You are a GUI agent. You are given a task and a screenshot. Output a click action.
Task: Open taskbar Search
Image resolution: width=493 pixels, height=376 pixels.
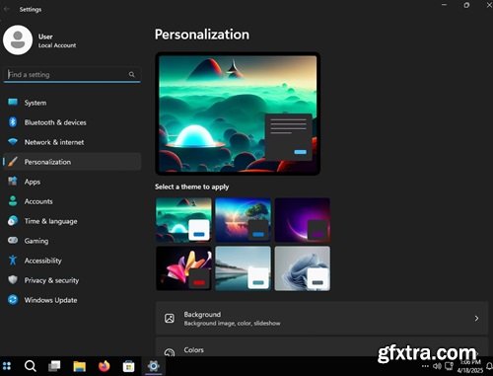click(x=31, y=366)
